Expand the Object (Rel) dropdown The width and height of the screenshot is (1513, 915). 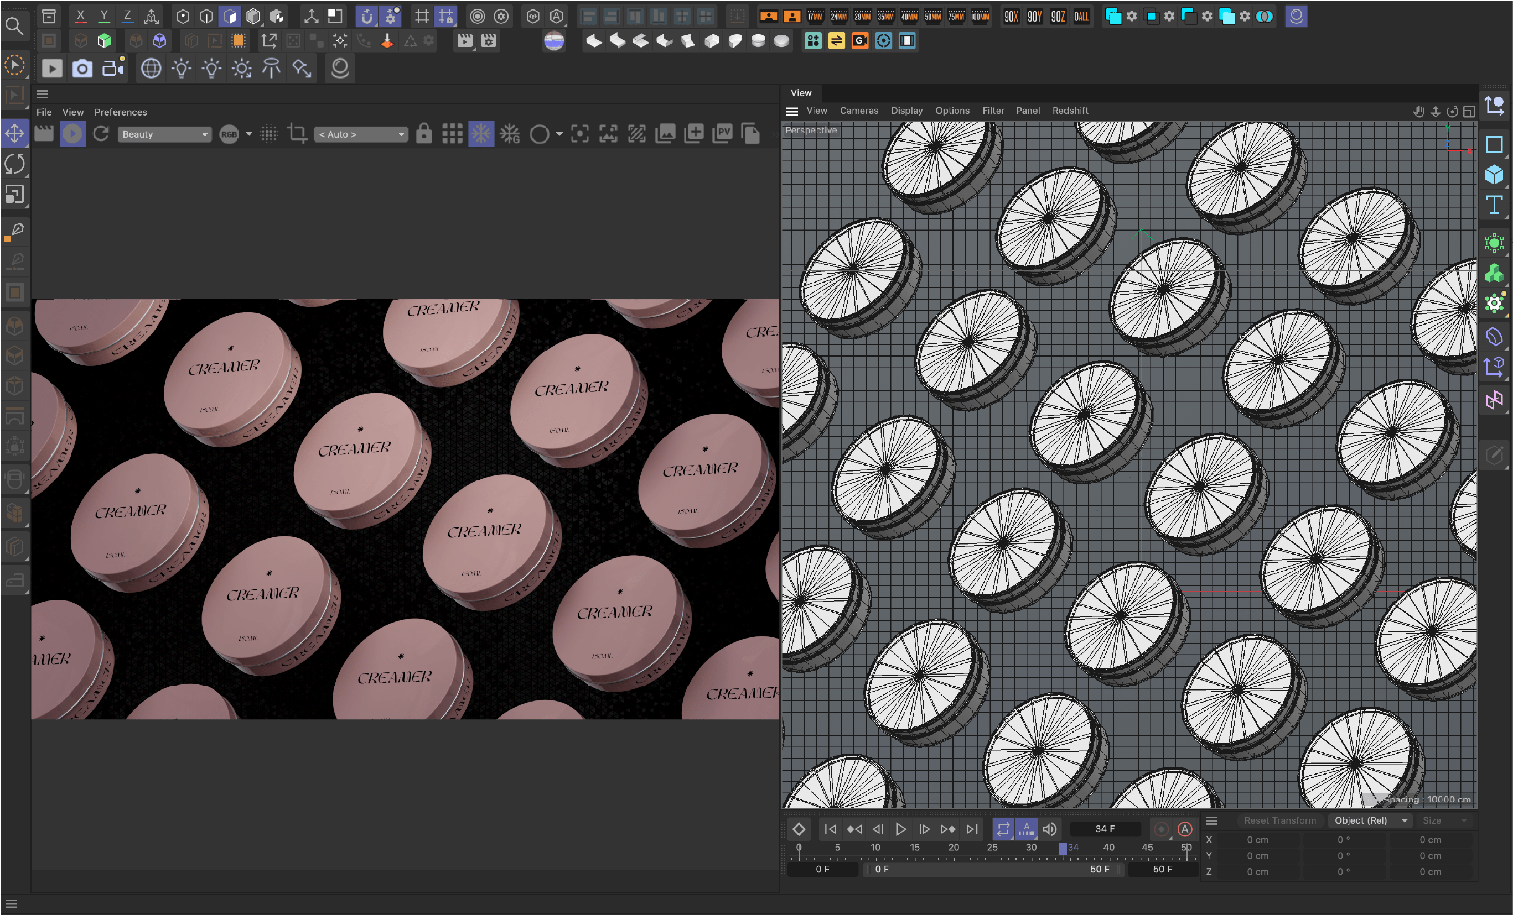point(1370,820)
